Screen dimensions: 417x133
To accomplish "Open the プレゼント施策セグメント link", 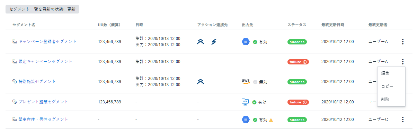I will (43, 102).
